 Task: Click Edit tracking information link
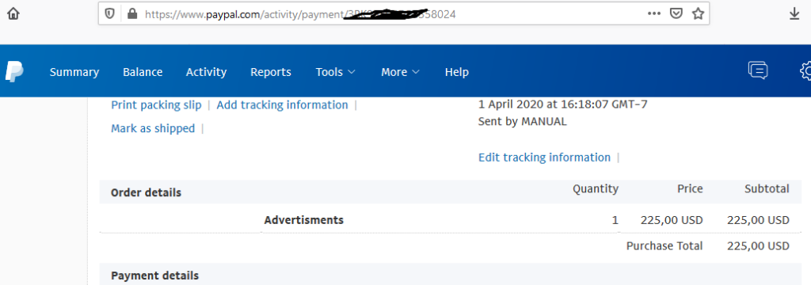coord(544,158)
